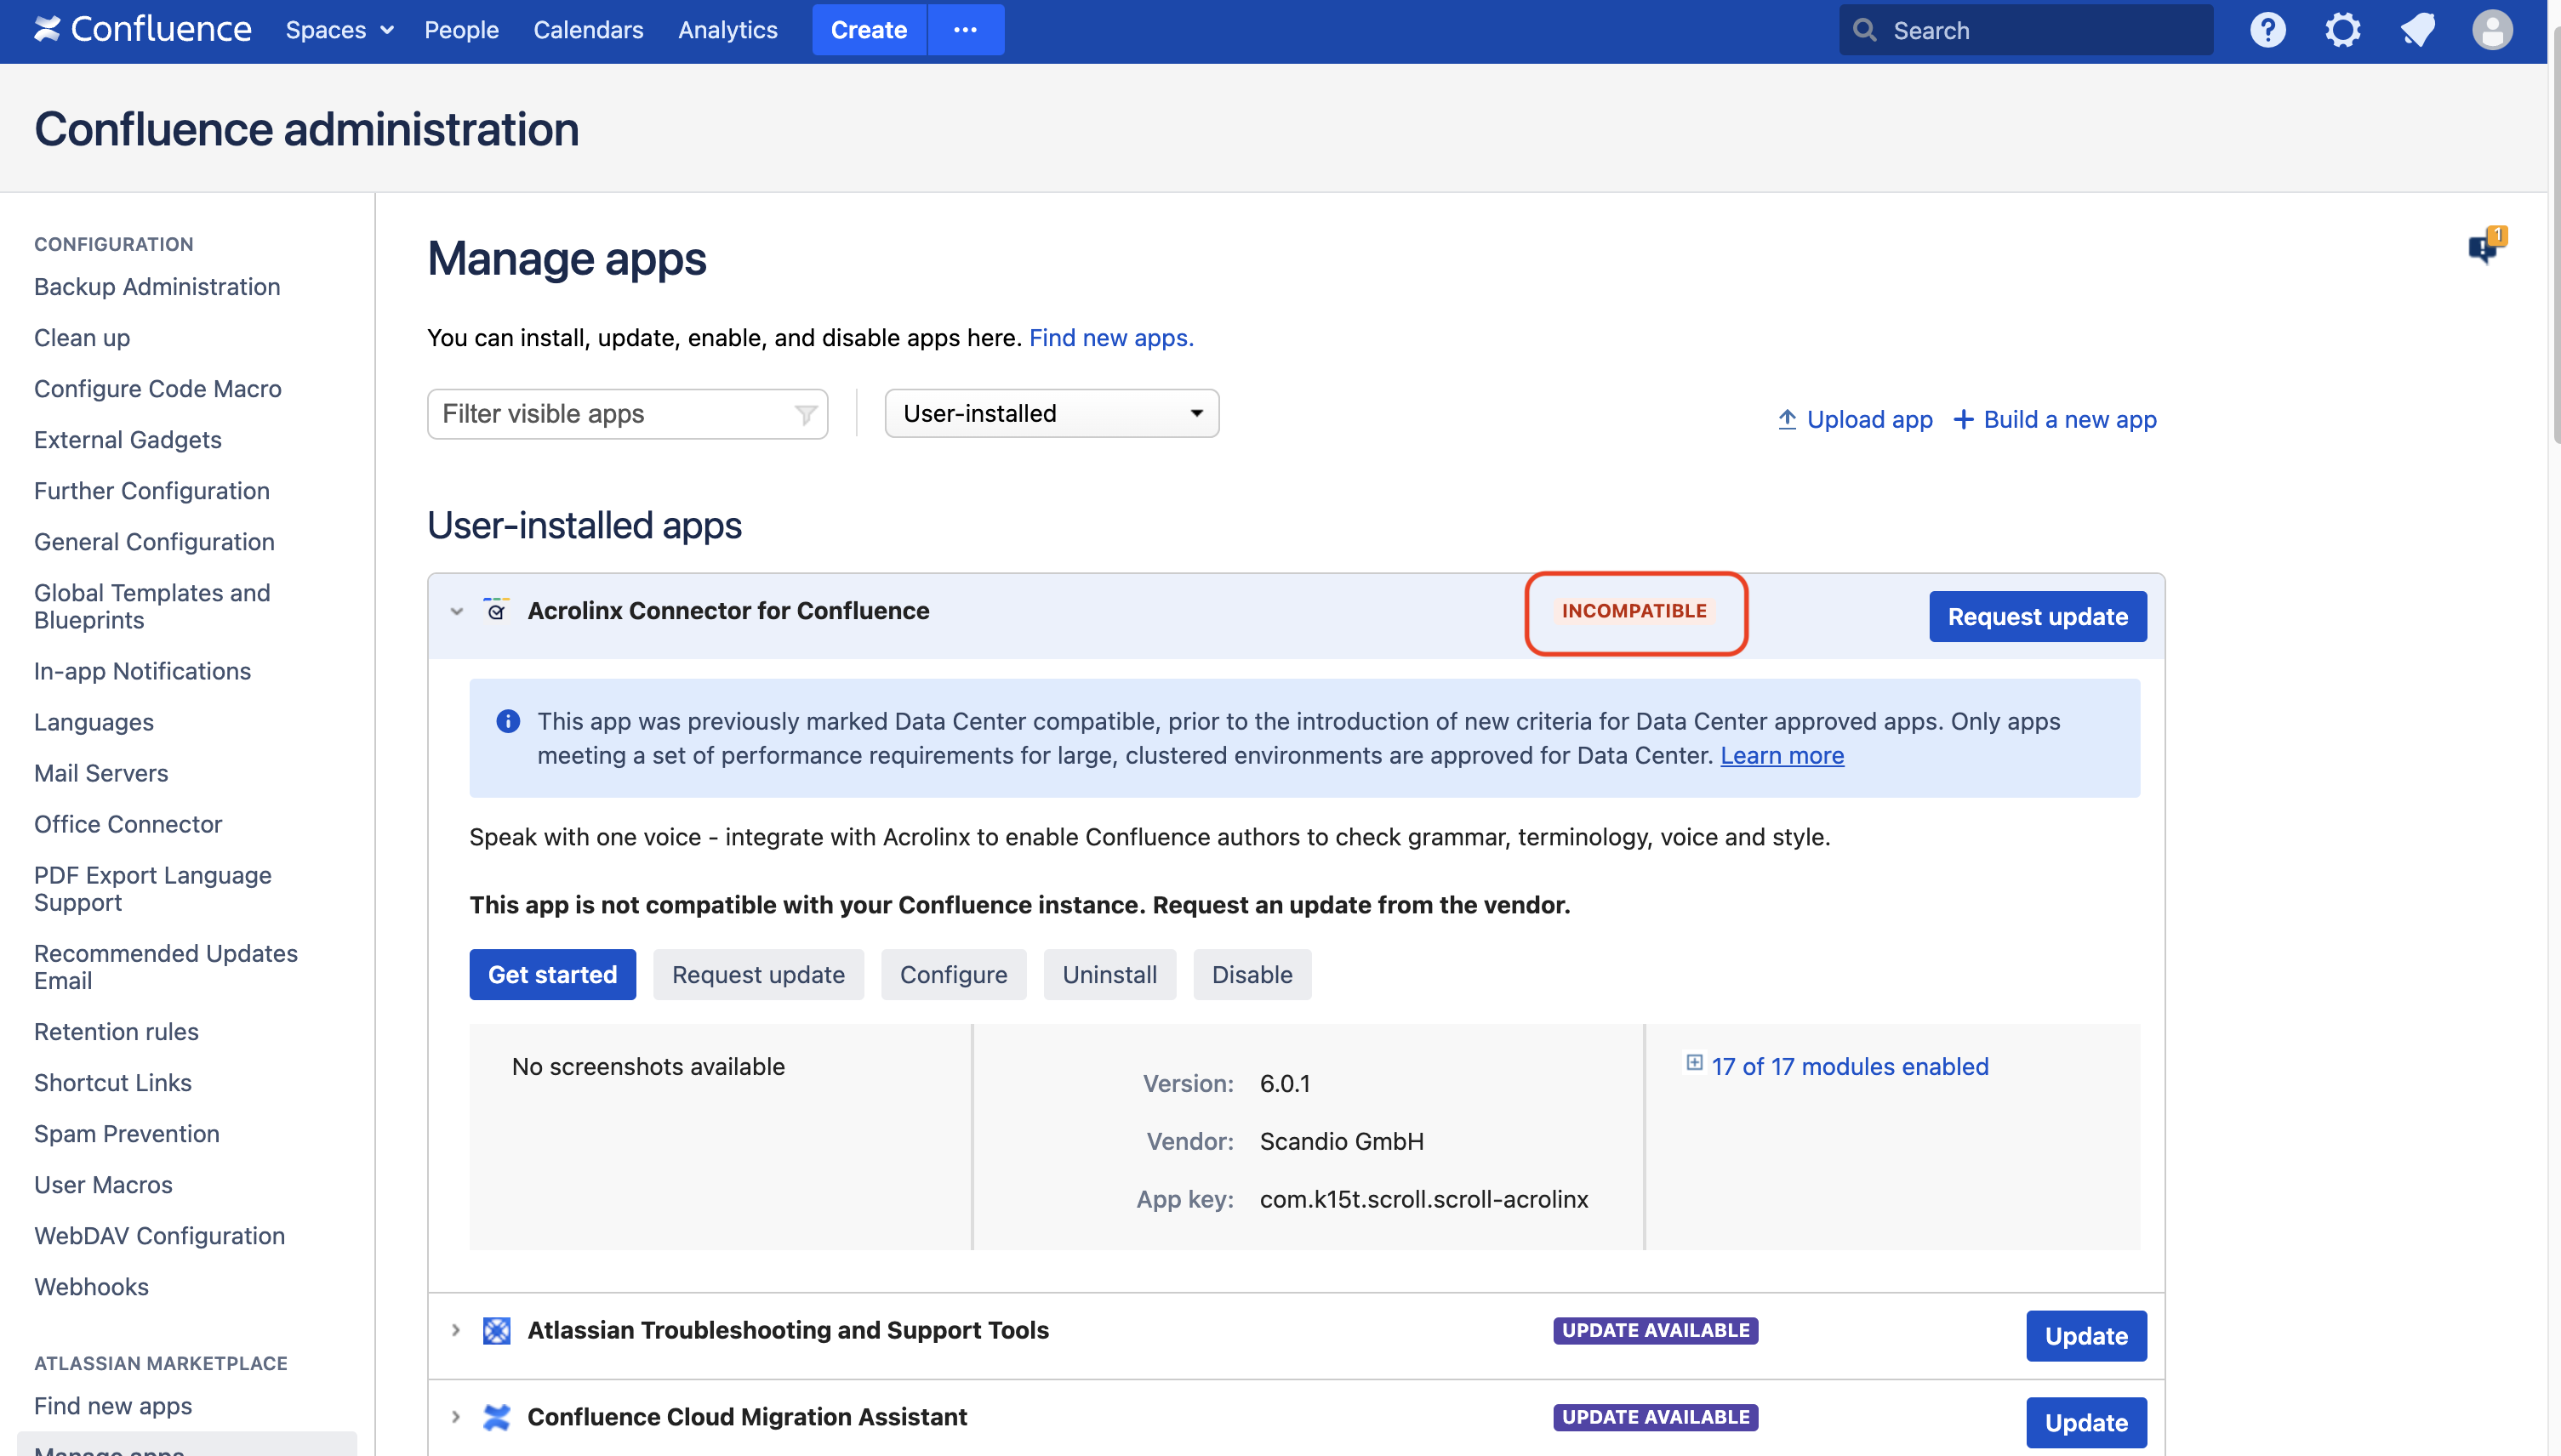Viewport: 2561px width, 1456px height.
Task: Expand modules with the plus box icon
Action: [x=1695, y=1063]
